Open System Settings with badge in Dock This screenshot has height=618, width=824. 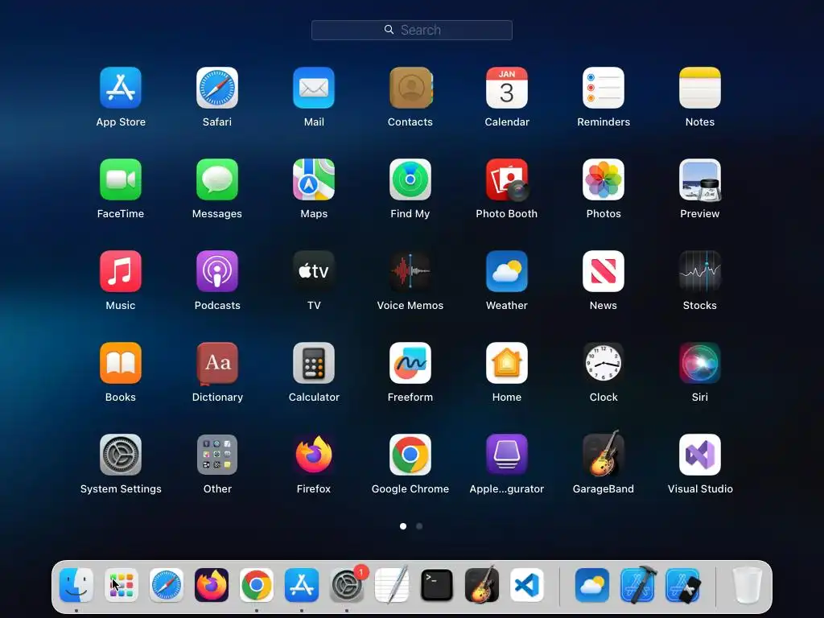pos(347,585)
